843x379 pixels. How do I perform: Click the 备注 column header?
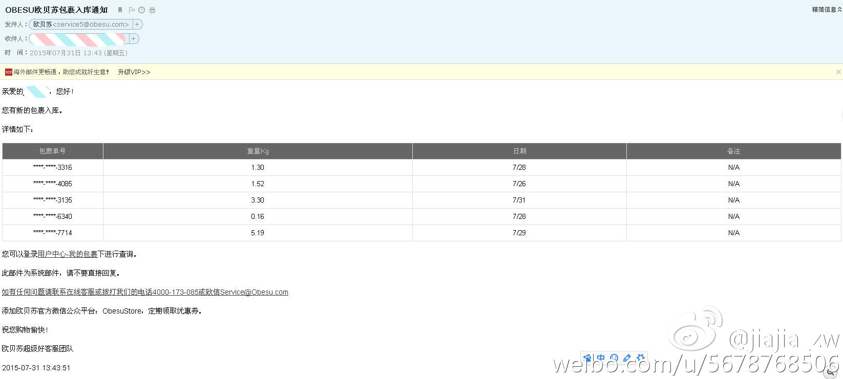point(733,151)
